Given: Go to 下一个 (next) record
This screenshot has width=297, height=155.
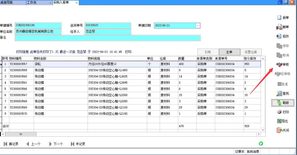Looking at the screenshot, I should [x=56, y=144].
